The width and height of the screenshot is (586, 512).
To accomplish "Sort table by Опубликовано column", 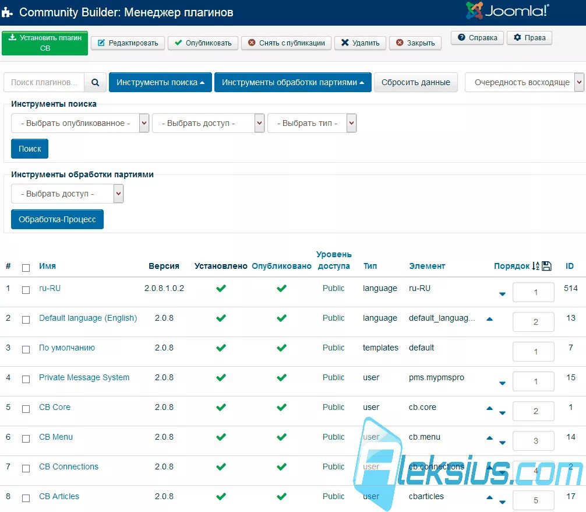I will click(281, 266).
